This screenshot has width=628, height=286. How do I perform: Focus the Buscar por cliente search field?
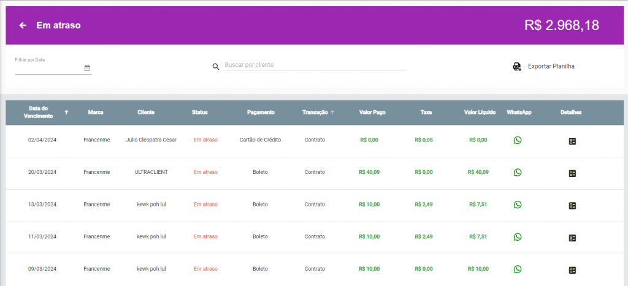point(315,65)
